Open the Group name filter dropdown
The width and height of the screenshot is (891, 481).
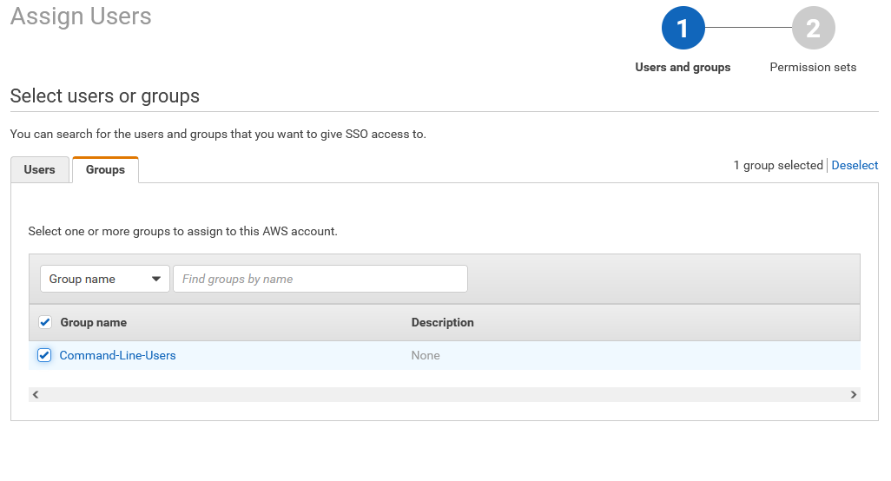(104, 279)
